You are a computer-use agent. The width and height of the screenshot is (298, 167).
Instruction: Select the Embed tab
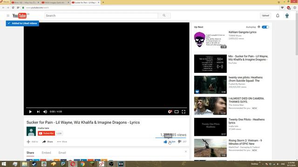[46, 153]
